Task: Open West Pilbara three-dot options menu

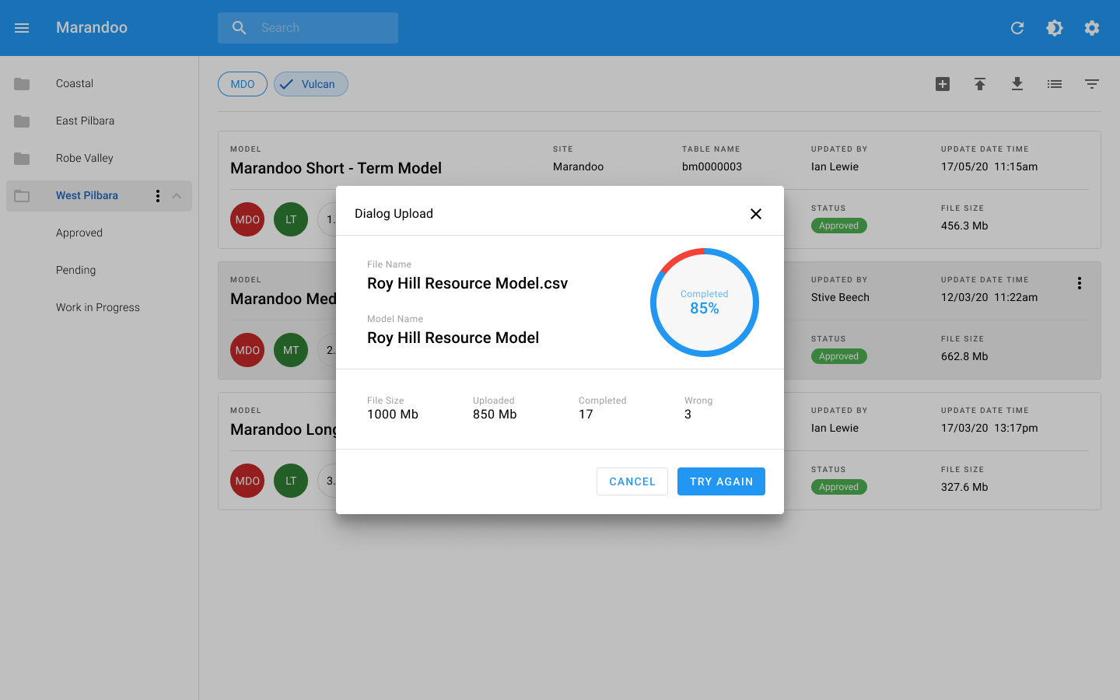Action: (158, 196)
